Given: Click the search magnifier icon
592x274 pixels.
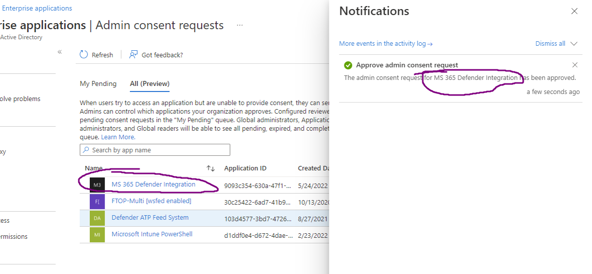Looking at the screenshot, I should point(86,150).
